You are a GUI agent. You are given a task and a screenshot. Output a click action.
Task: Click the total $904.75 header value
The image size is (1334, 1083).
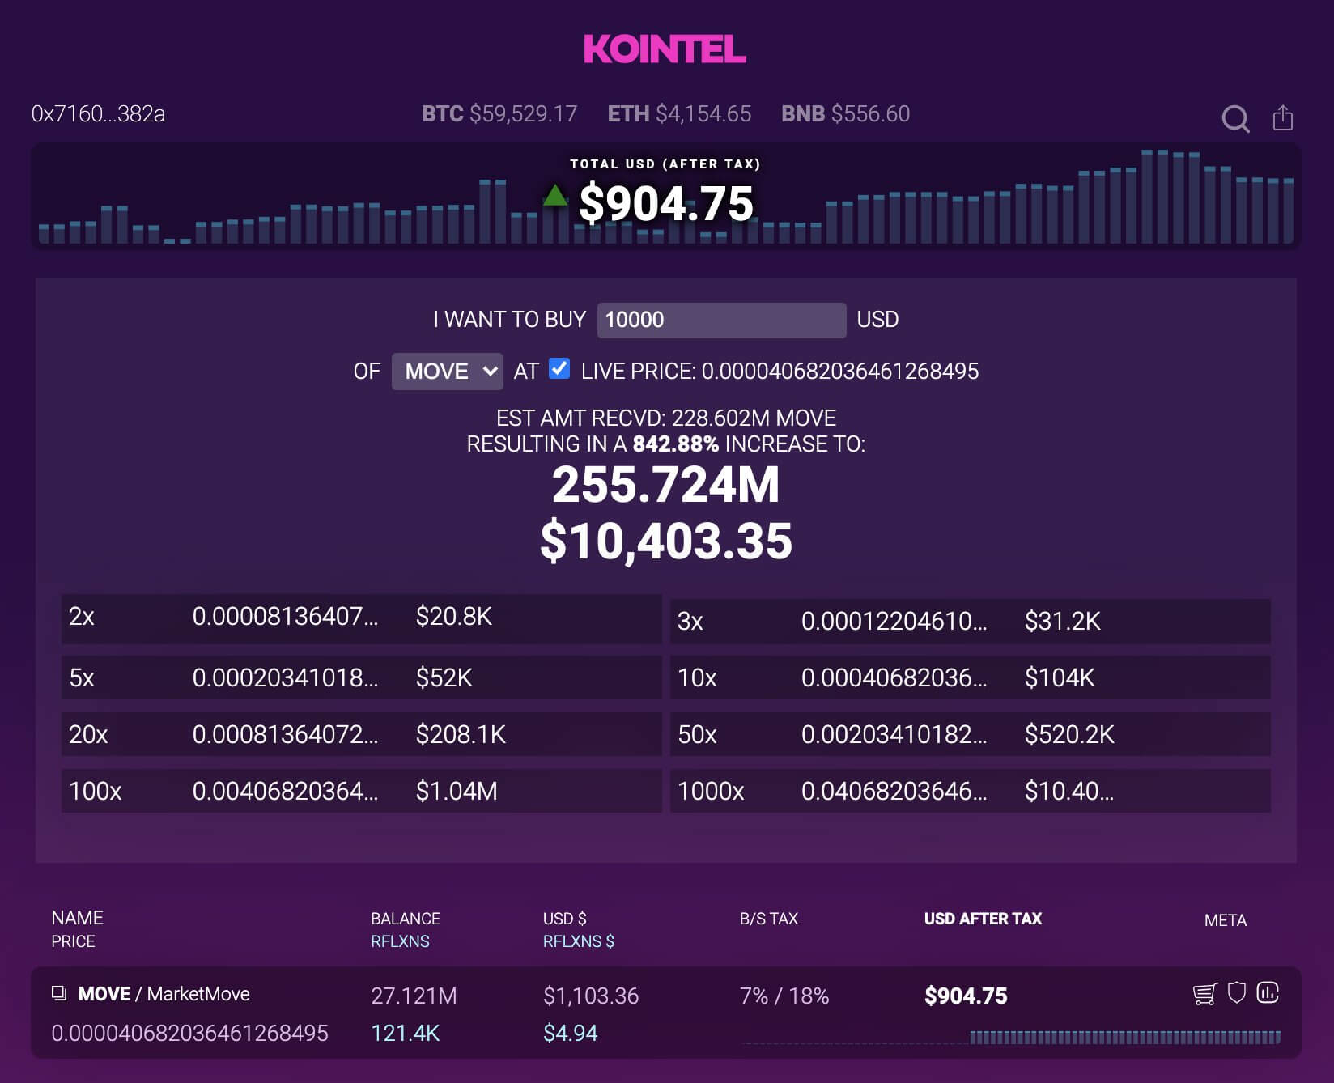(666, 203)
